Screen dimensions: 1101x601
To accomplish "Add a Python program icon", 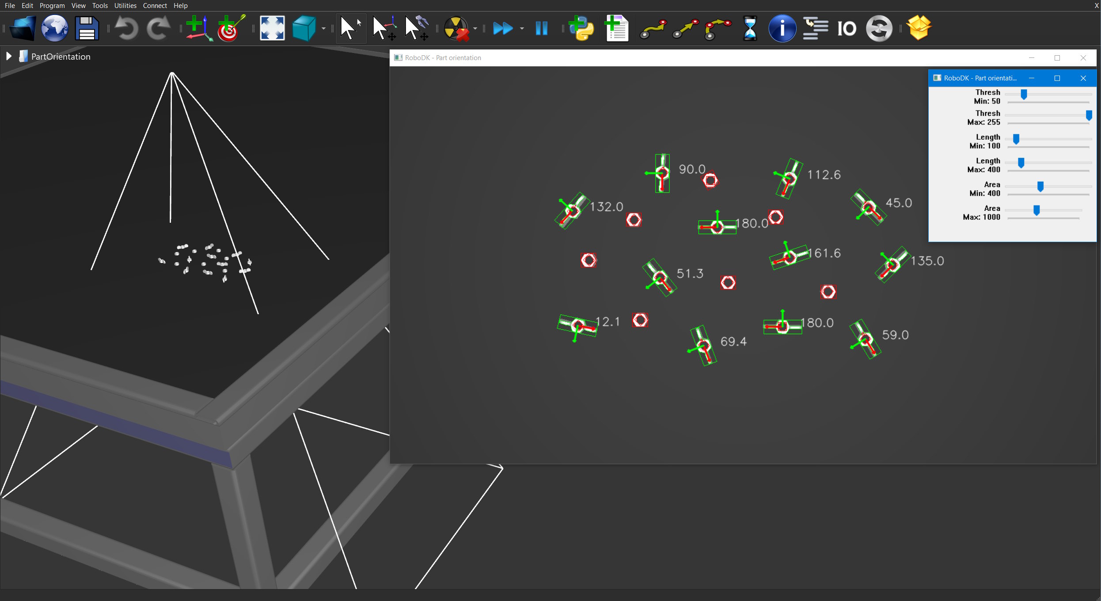I will [581, 29].
